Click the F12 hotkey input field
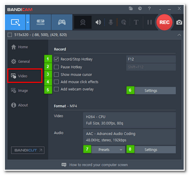Viewport: 189px width, 175px height. [151, 59]
